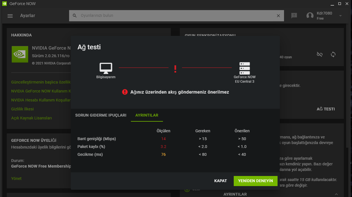Image resolution: width=352 pixels, height=197 pixels.
Task: Open the Gizlilik İlkesi link
Action: pyautogui.click(x=22, y=109)
